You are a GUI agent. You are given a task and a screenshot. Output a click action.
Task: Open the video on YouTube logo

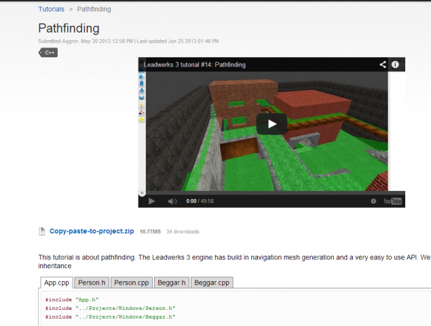click(x=392, y=201)
